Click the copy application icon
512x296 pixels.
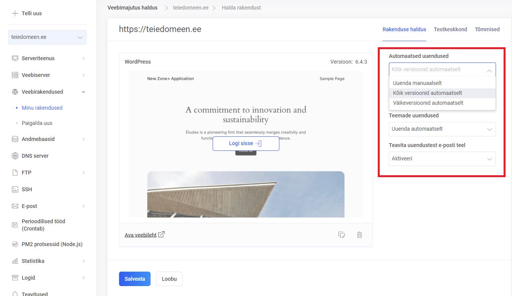(x=342, y=235)
